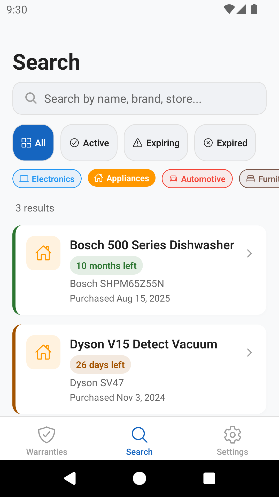The width and height of the screenshot is (279, 497).
Task: Toggle the Expiring status filter chip
Action: click(x=156, y=143)
